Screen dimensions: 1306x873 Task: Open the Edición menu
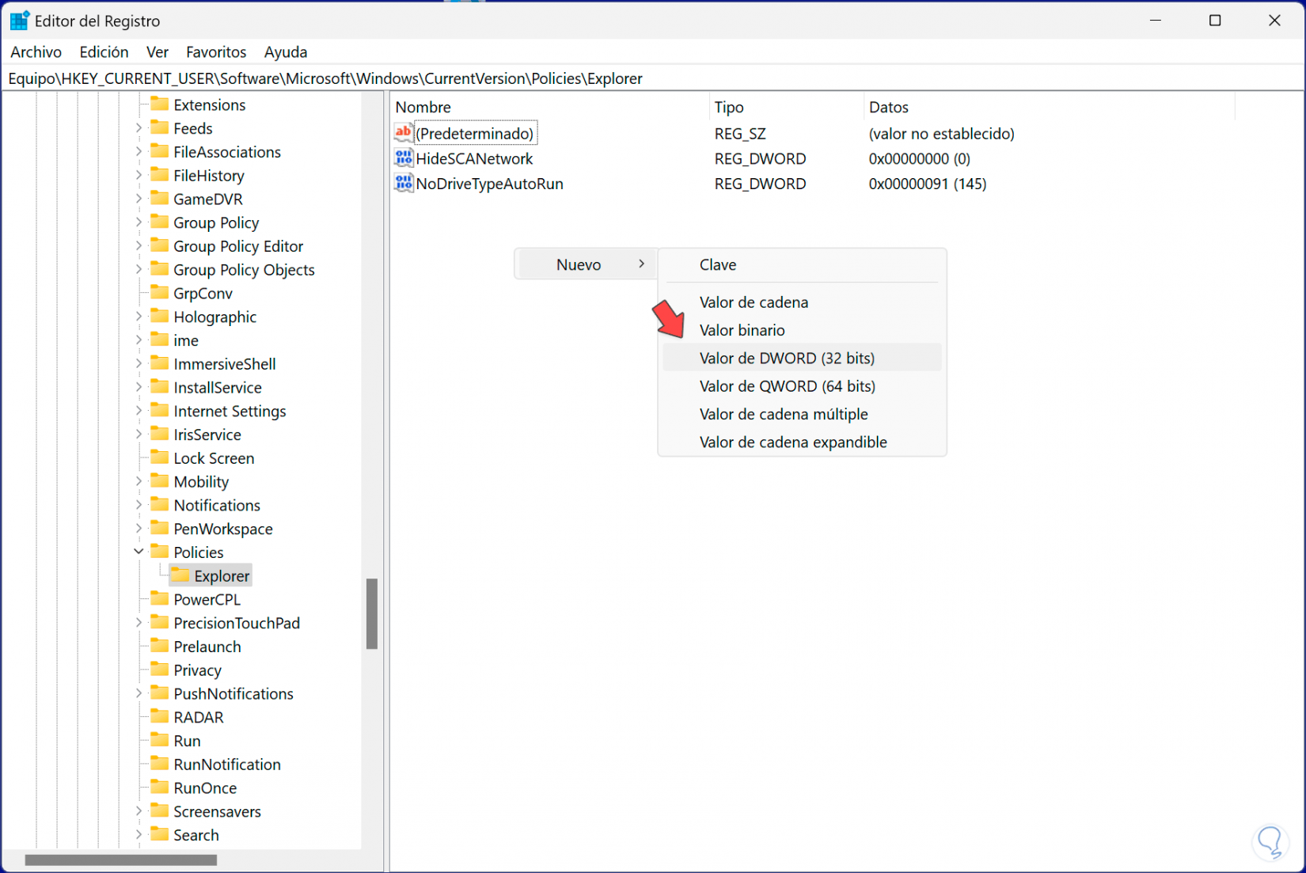(x=104, y=52)
